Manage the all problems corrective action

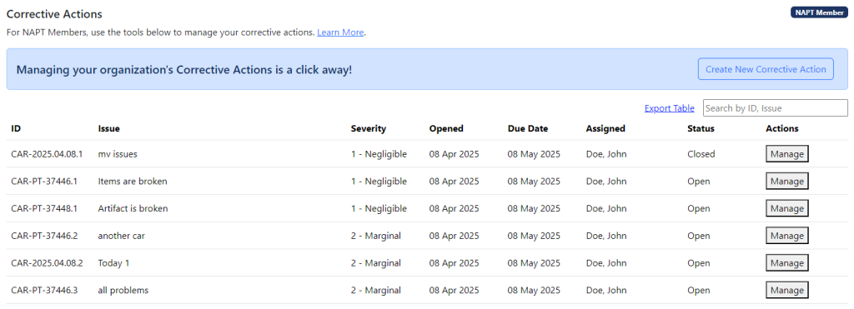point(787,290)
